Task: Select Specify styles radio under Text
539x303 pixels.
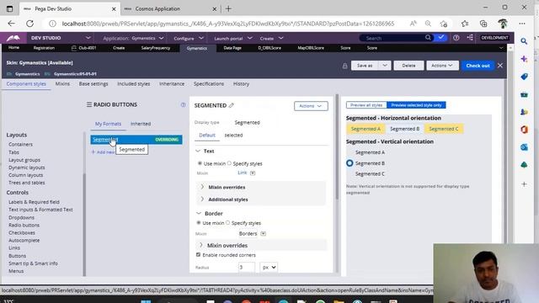Action: (x=229, y=163)
